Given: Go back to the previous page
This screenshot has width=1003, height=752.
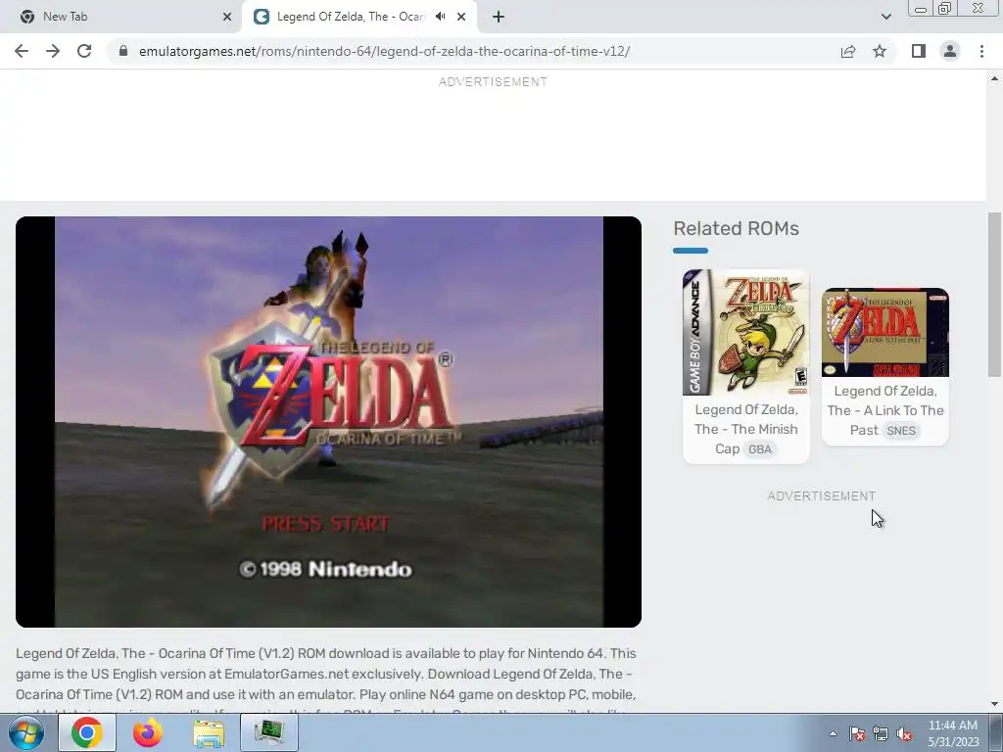Looking at the screenshot, I should coord(22,51).
